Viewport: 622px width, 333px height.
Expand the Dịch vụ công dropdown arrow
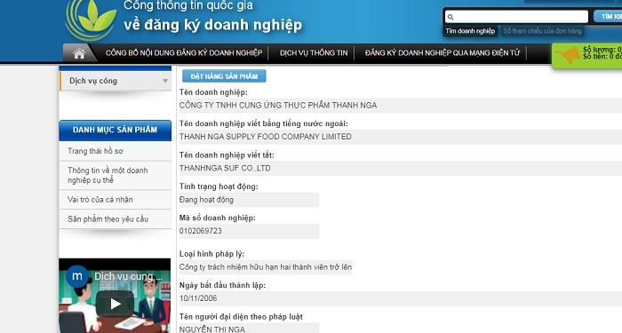(x=165, y=81)
